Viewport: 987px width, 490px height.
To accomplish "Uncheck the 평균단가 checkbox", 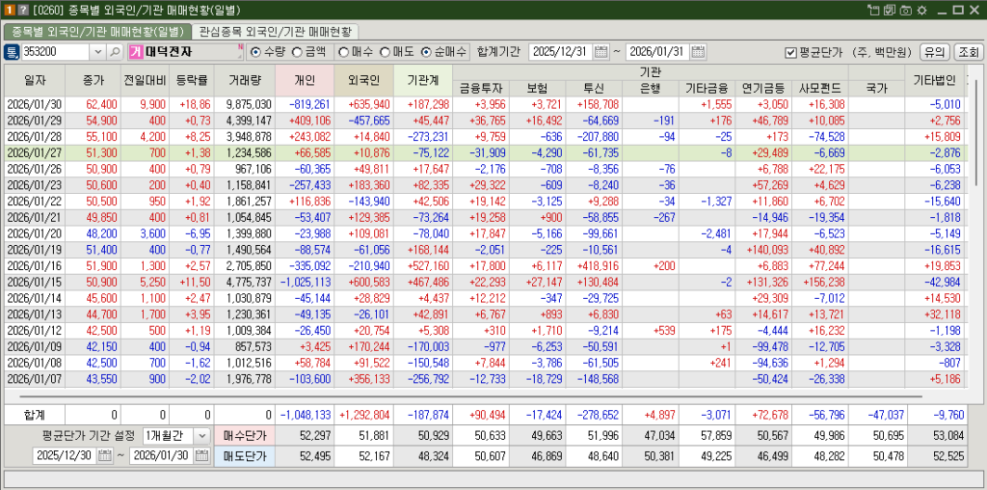I will point(790,52).
